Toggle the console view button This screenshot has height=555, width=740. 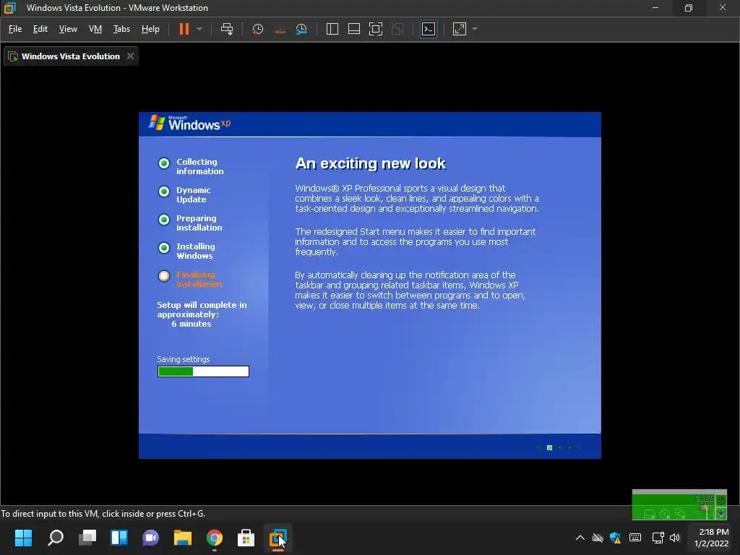[429, 29]
